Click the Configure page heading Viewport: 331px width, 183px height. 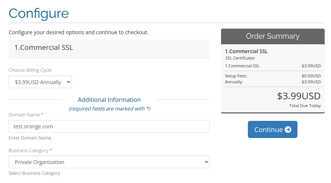click(39, 14)
